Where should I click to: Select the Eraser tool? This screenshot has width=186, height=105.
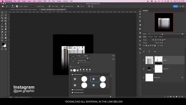coord(6,27)
